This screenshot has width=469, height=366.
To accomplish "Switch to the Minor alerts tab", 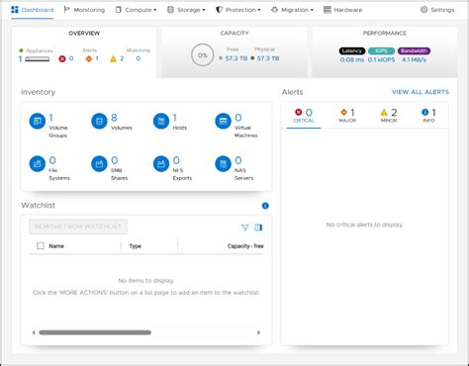I will pos(389,116).
